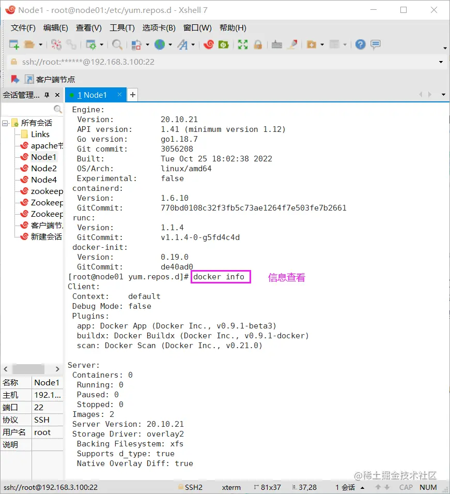This screenshot has width=450, height=494.
Task: Click the blue Help question mark icon
Action: click(x=360, y=44)
